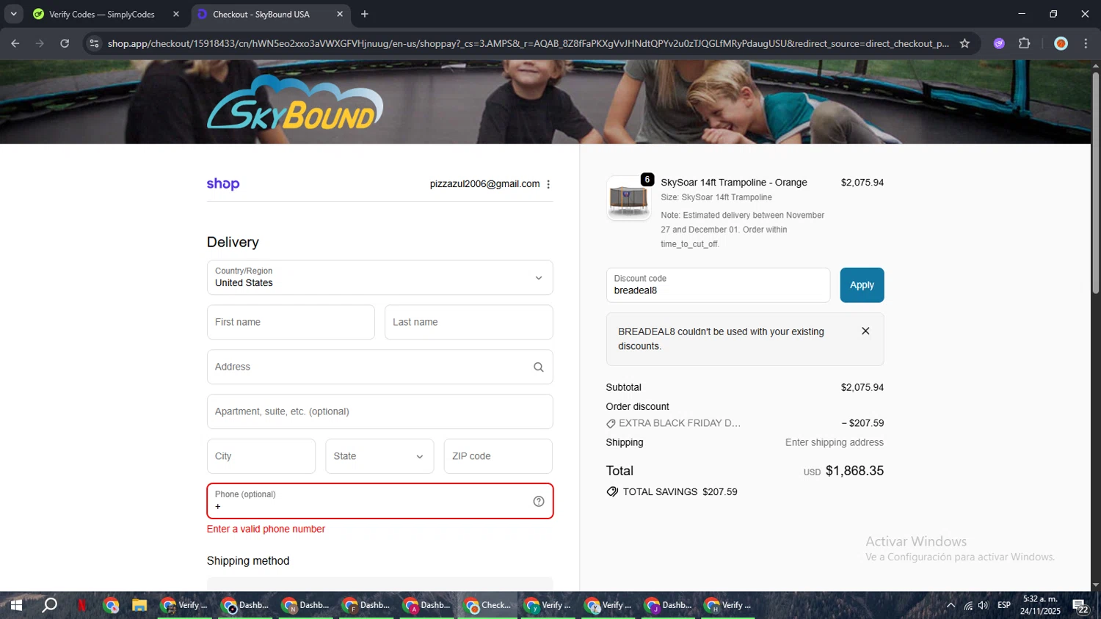Open account options menu beside email
The width and height of the screenshot is (1101, 619).
click(x=548, y=184)
